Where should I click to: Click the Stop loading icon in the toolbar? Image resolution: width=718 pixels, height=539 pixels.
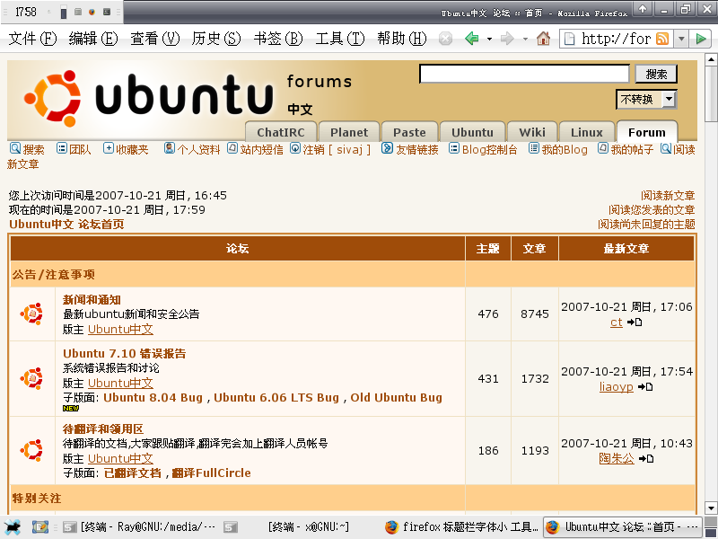445,39
